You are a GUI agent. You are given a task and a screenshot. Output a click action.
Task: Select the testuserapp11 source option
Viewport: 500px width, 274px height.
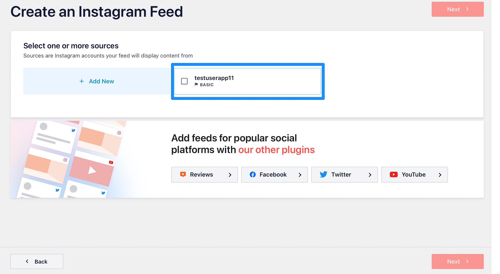coord(185,81)
